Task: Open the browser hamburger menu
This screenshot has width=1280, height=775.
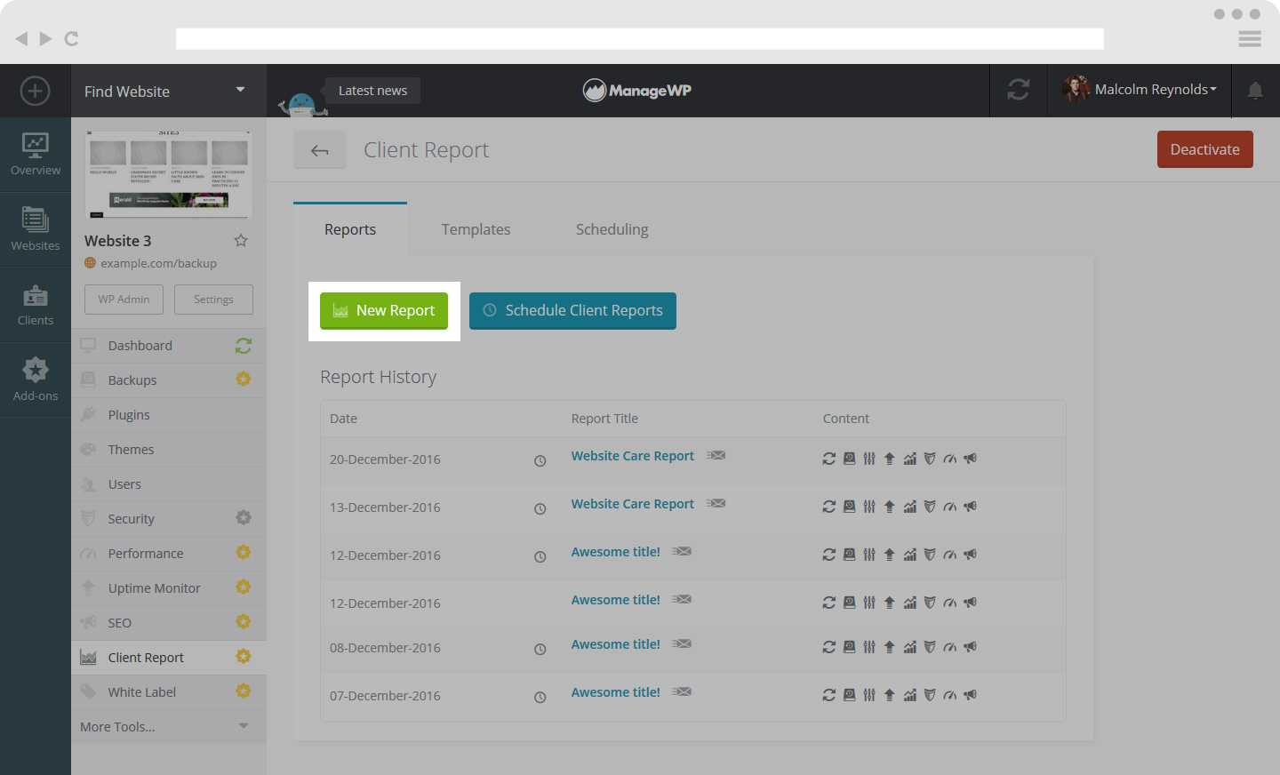Action: pos(1250,38)
